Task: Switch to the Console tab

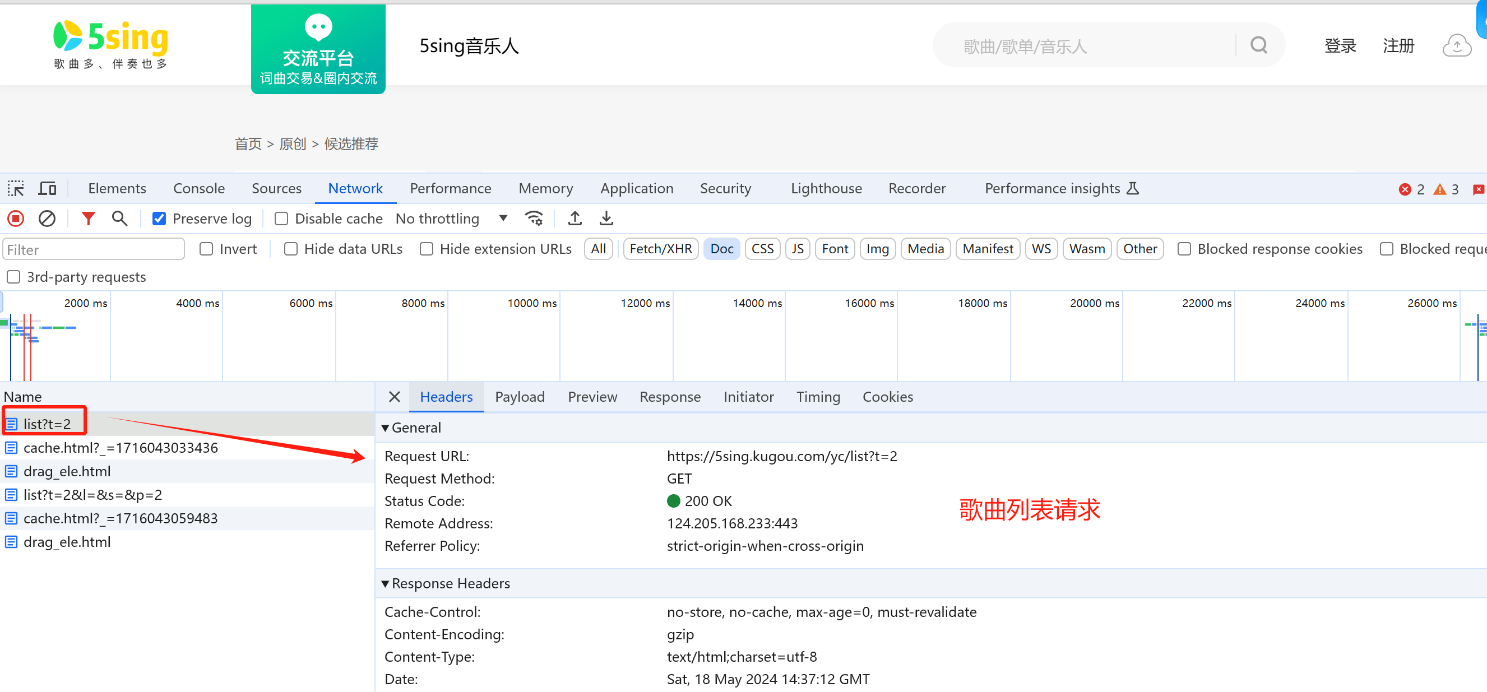Action: click(199, 189)
